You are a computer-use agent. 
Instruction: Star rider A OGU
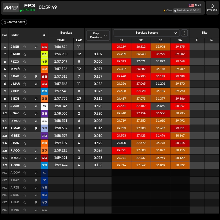pos(25,165)
